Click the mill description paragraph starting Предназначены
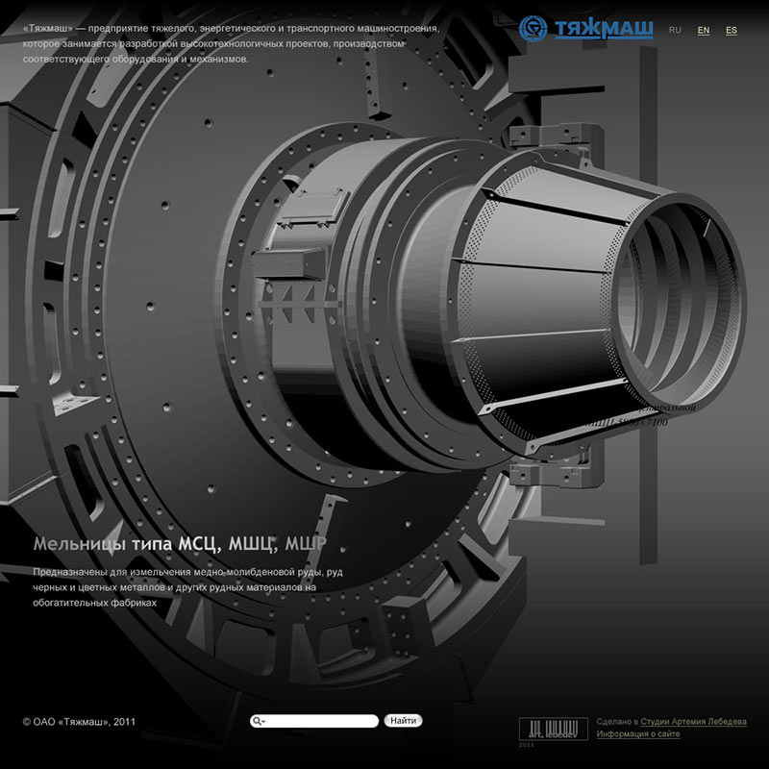Image resolution: width=769 pixels, height=769 pixels. pyautogui.click(x=187, y=586)
